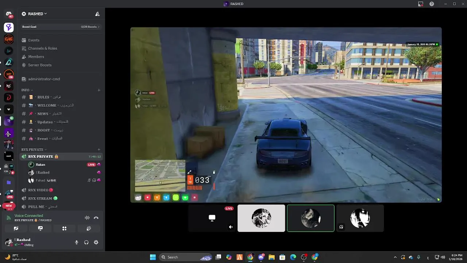Invite people using the add-member icon

(x=97, y=14)
